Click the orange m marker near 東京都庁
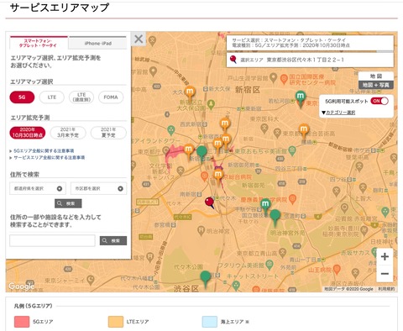Screen dimensions: 403x331 [x=189, y=150]
